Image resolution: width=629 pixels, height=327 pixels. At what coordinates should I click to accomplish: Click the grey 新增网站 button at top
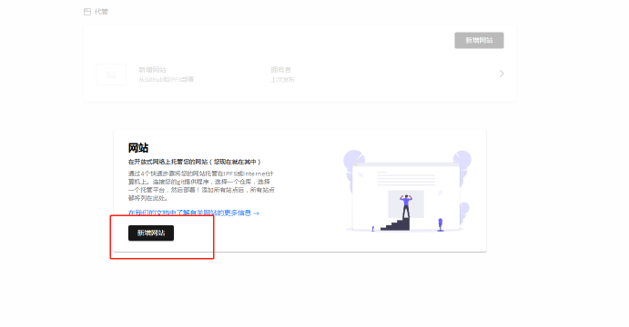click(479, 41)
